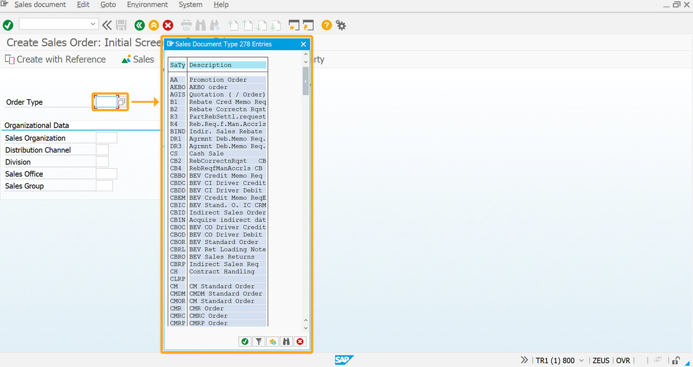This screenshot has height=367, width=693.
Task: Click the green Enter checkmark in toolbar
Action: click(8, 25)
